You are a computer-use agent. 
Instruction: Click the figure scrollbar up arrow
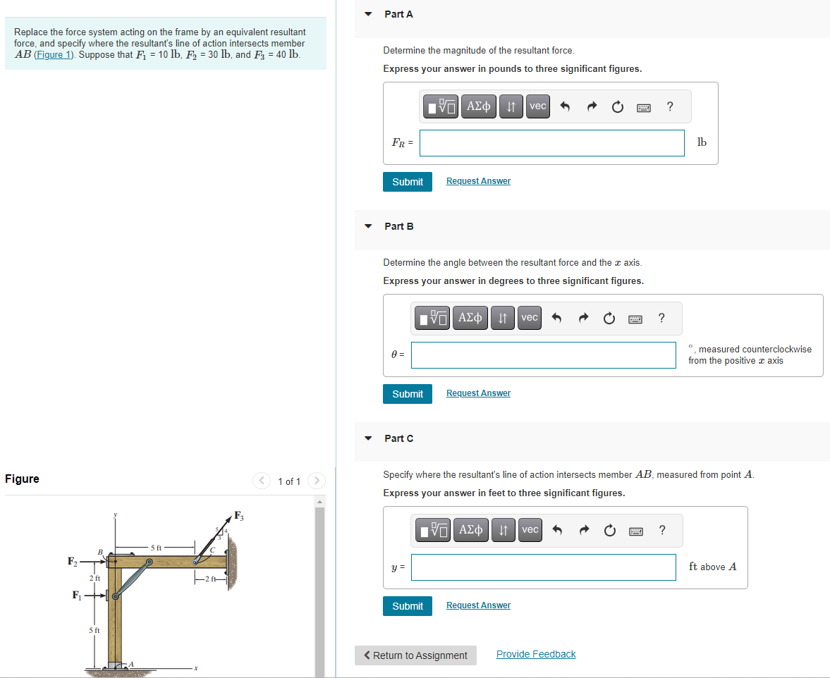(x=319, y=500)
